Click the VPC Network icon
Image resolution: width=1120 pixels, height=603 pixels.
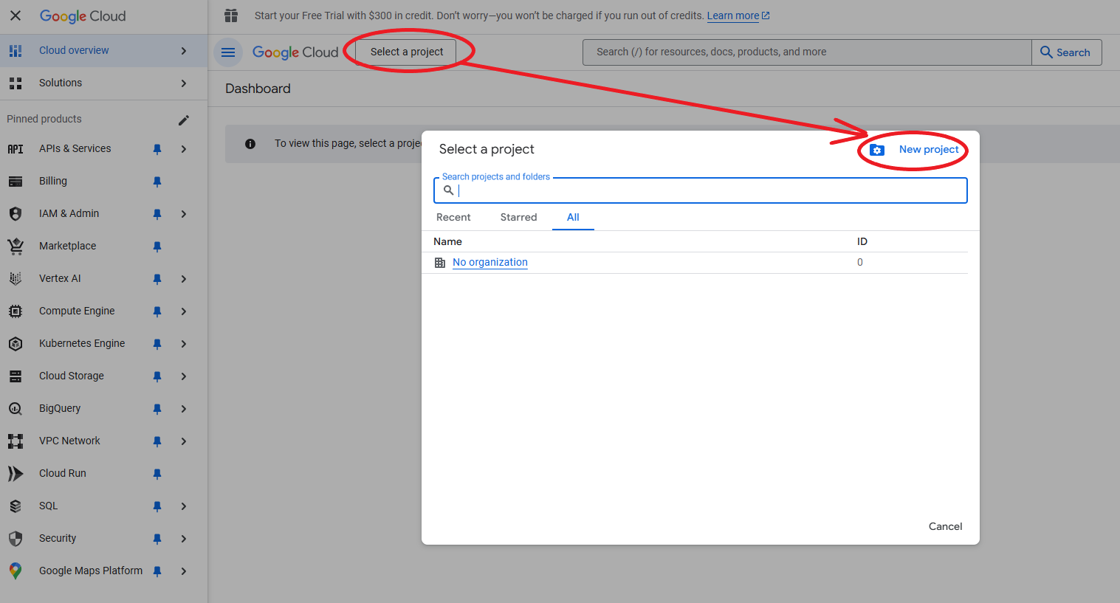(x=16, y=441)
